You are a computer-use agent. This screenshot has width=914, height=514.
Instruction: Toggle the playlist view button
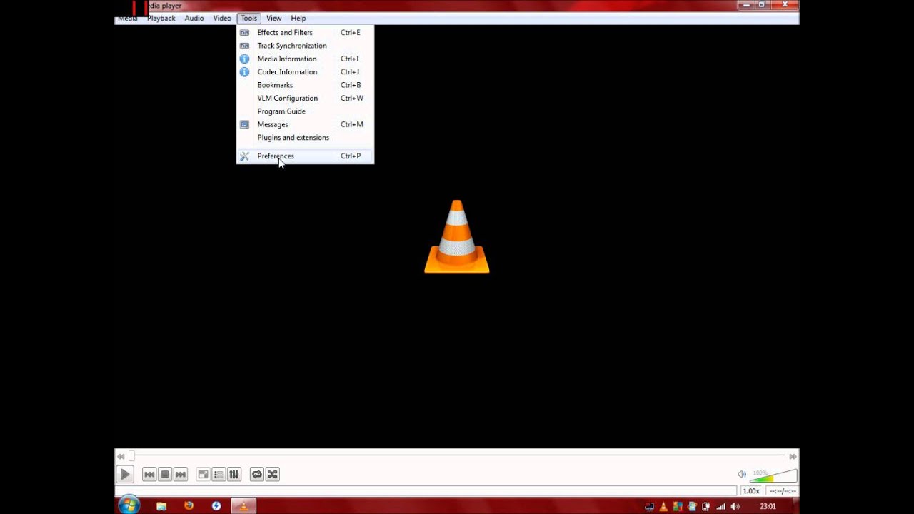[x=219, y=474]
